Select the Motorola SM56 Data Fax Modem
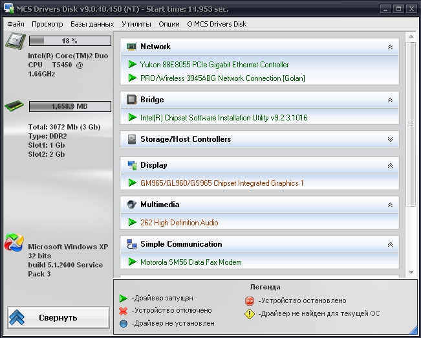 (x=191, y=262)
